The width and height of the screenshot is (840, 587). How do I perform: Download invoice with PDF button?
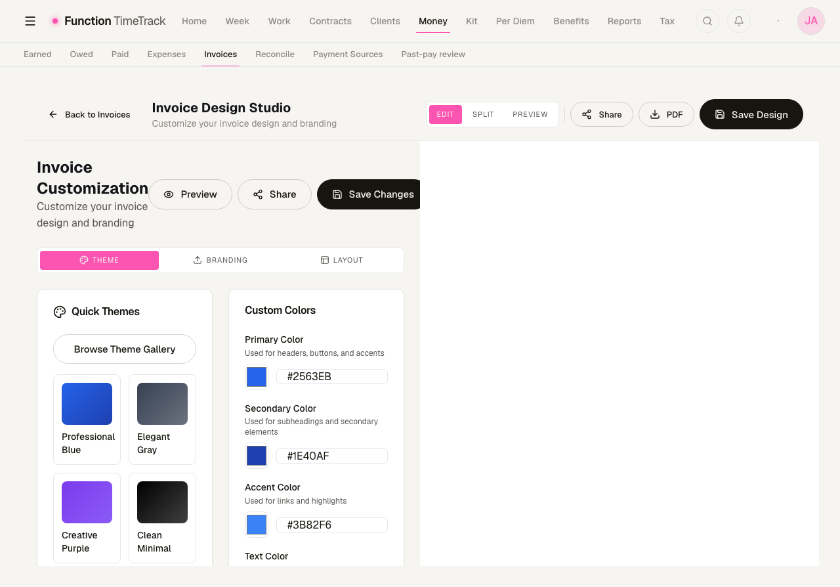pos(666,114)
